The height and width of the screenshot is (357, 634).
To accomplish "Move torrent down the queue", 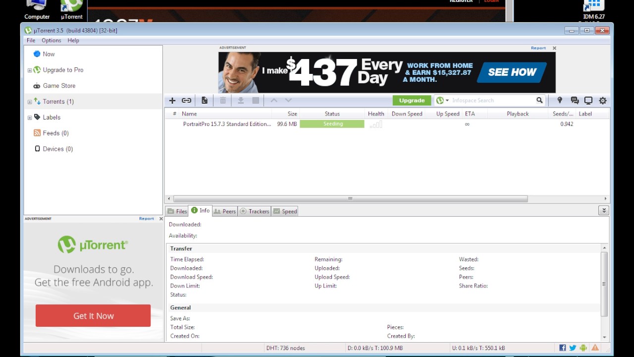I will [x=288, y=101].
